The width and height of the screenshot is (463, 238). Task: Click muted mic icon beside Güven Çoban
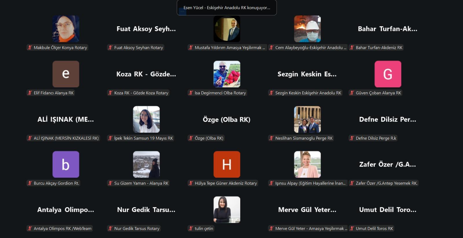click(x=352, y=93)
